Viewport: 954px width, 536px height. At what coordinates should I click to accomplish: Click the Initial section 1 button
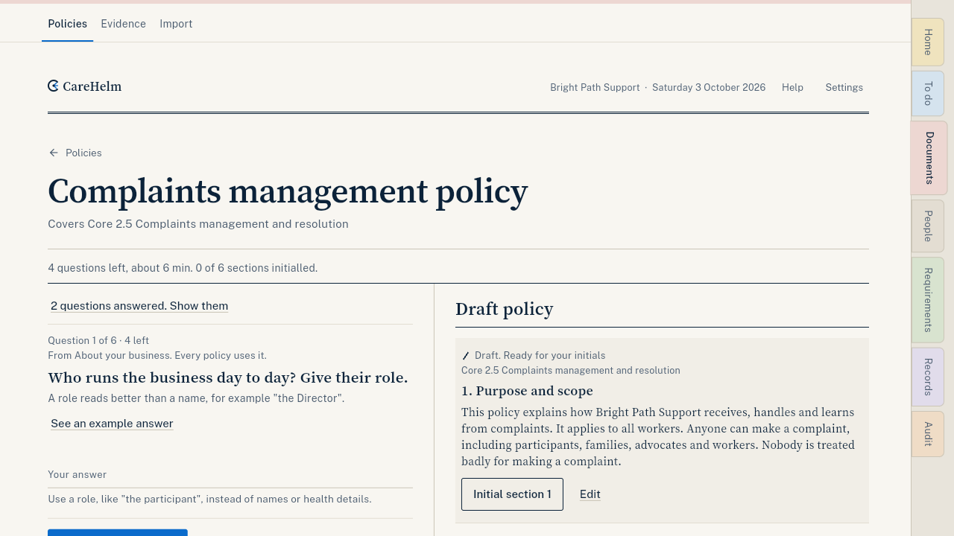(x=512, y=494)
